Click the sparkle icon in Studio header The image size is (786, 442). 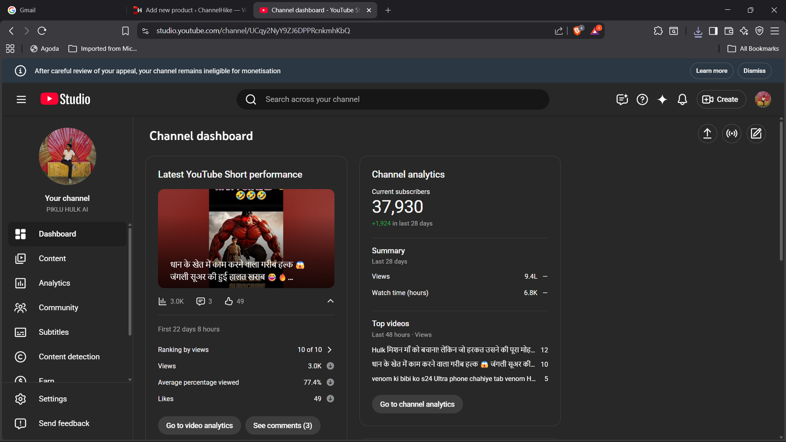(662, 100)
